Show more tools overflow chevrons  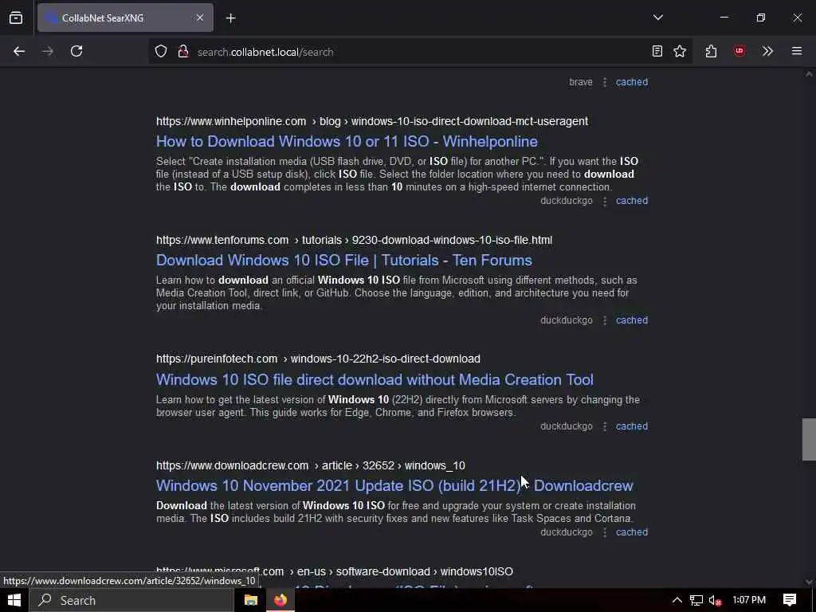tap(767, 51)
